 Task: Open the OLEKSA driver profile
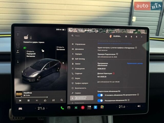click(x=115, y=36)
